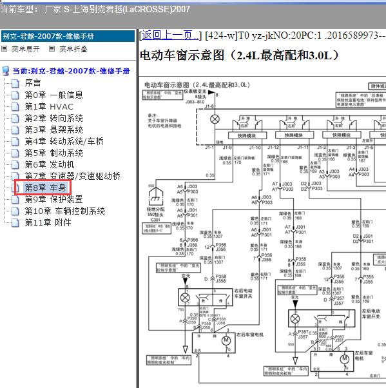Click the 电动车窗示意图 page heading

click(x=239, y=55)
